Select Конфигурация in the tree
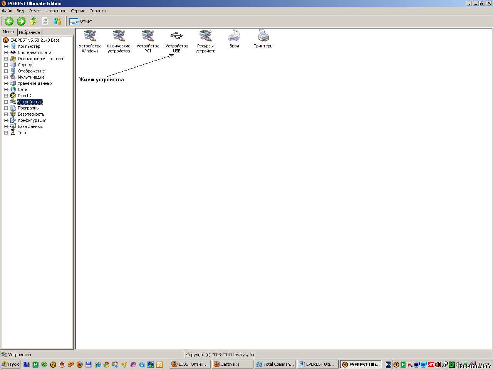The width and height of the screenshot is (493, 370). click(32, 120)
